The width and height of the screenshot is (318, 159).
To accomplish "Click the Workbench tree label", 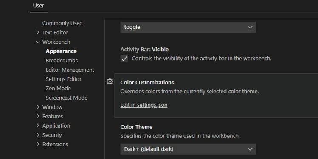I will (x=56, y=42).
